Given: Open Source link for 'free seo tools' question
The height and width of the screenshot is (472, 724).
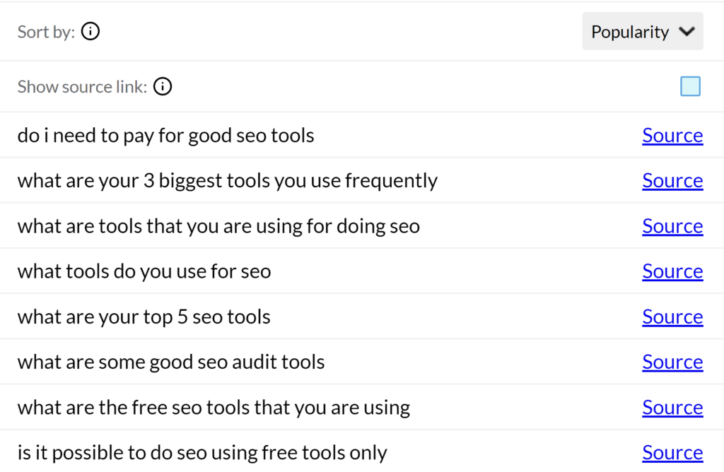Looking at the screenshot, I should pos(672,408).
